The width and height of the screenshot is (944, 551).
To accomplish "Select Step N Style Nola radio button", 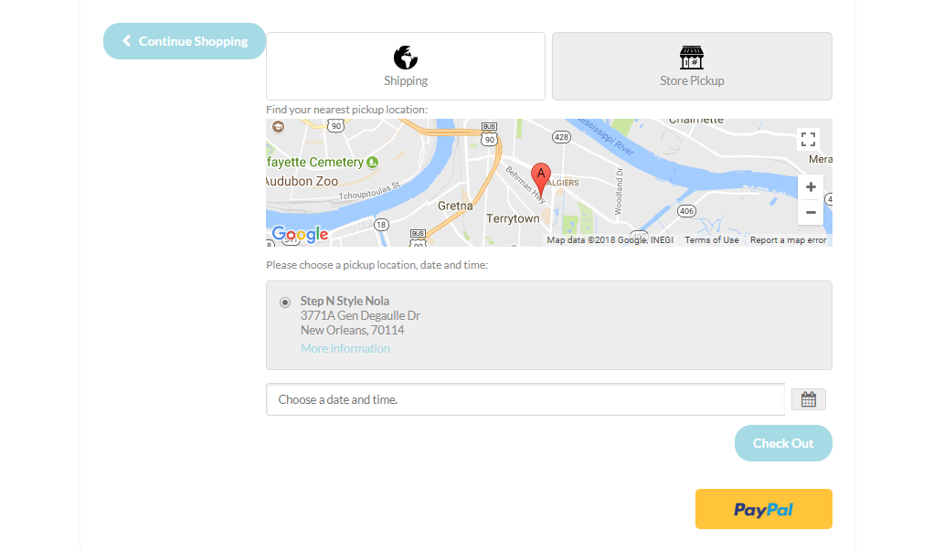I will coord(285,302).
